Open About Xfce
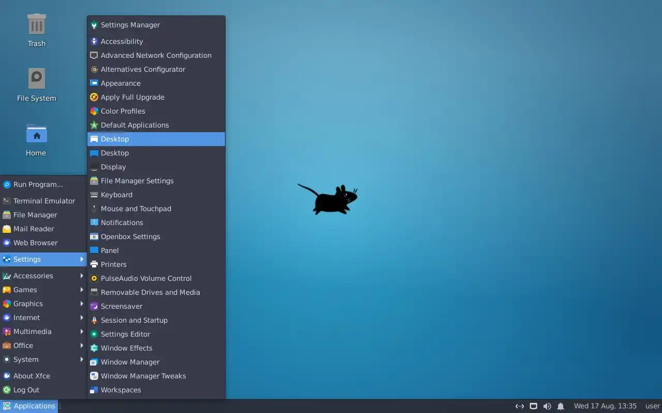 pos(43,376)
